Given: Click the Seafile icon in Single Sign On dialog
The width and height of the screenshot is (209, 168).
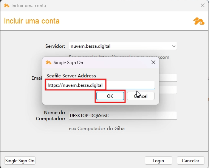Looking at the screenshot, I should pos(48,63).
